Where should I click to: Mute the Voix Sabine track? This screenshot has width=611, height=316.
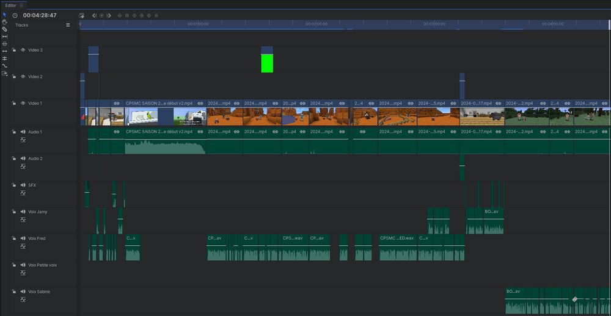point(23,292)
